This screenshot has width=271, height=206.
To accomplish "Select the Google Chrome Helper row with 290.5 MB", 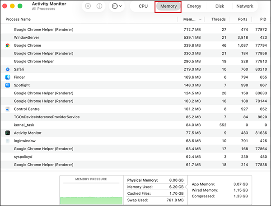I will coord(135,61).
